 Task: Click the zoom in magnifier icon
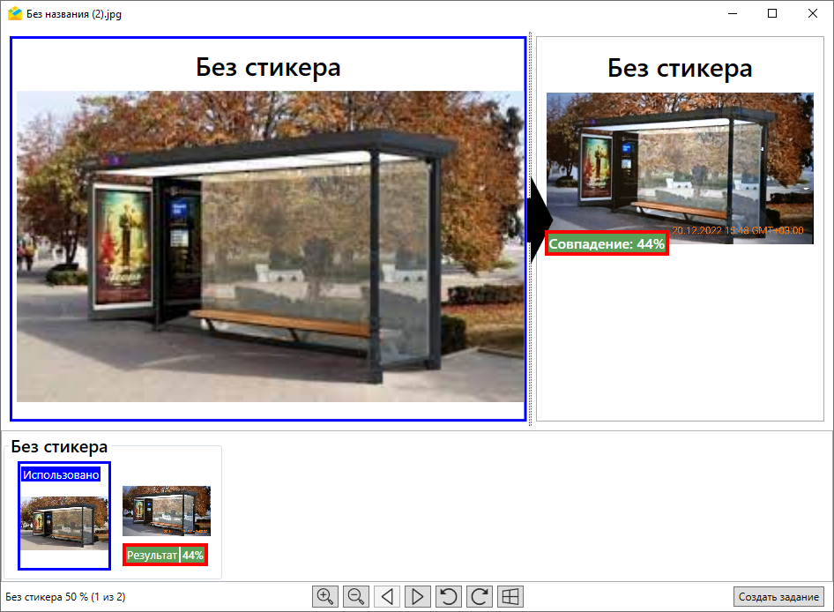pos(325,597)
